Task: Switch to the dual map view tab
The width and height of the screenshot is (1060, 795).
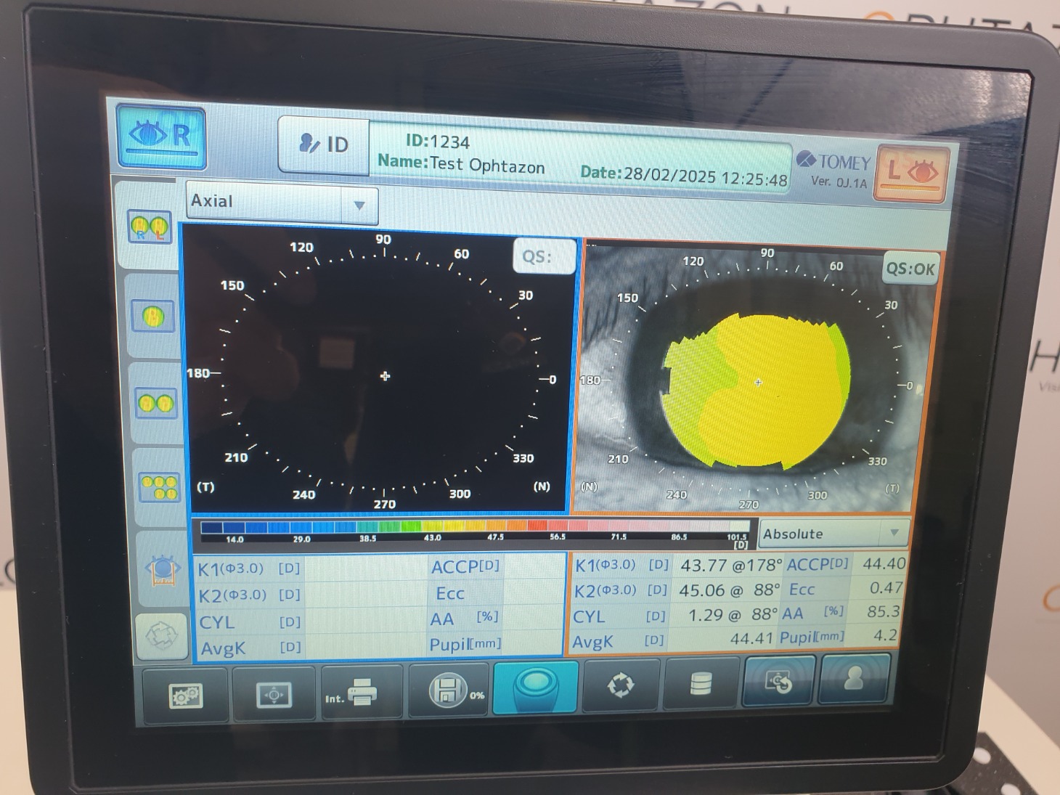Action: pos(156,403)
